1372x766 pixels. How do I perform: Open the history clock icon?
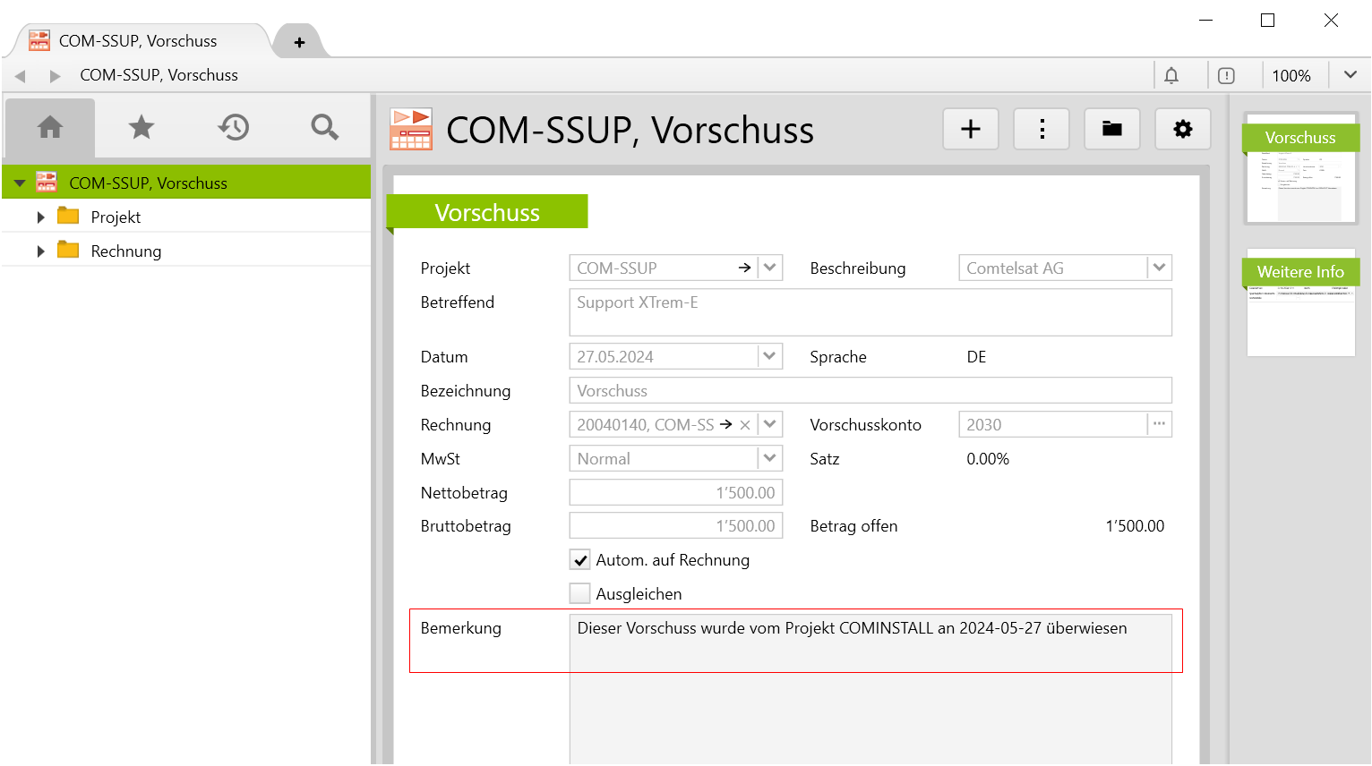233,128
